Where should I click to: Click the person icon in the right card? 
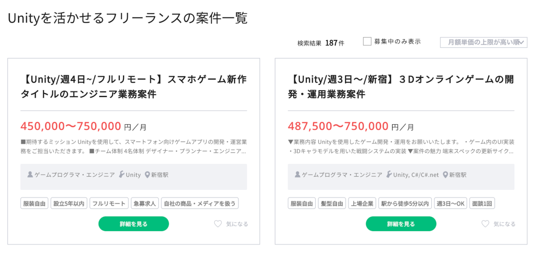298,174
